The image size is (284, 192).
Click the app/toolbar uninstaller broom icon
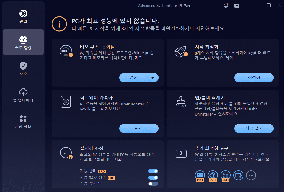[x=181, y=102]
